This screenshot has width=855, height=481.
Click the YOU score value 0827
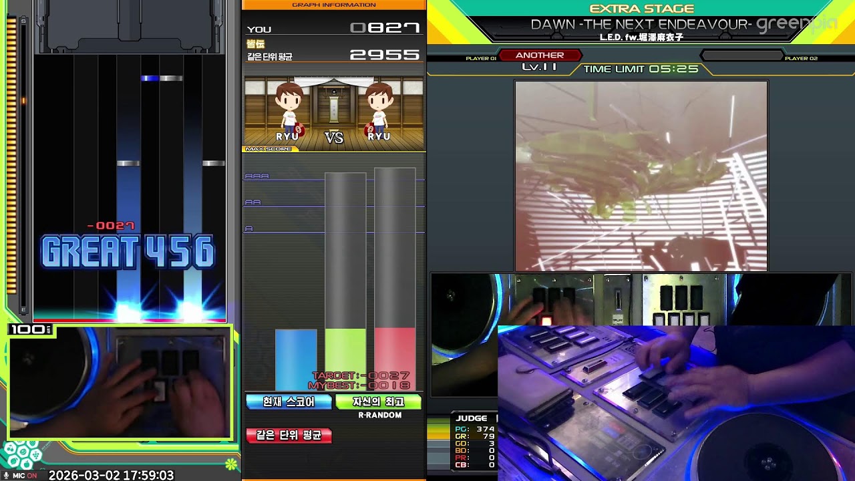click(x=385, y=28)
